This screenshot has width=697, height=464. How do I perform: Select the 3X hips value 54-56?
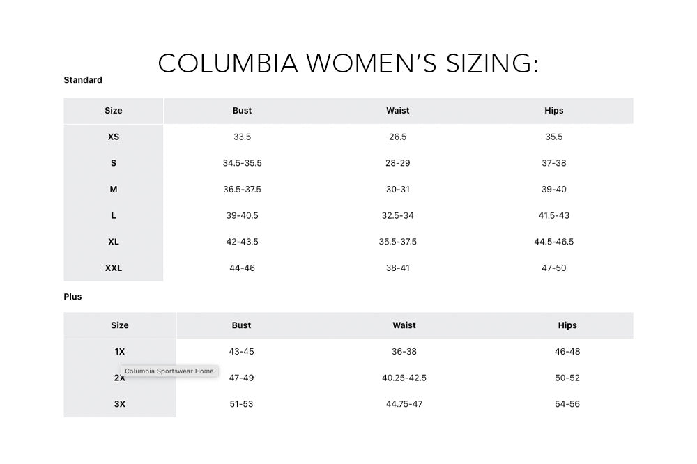click(x=567, y=404)
